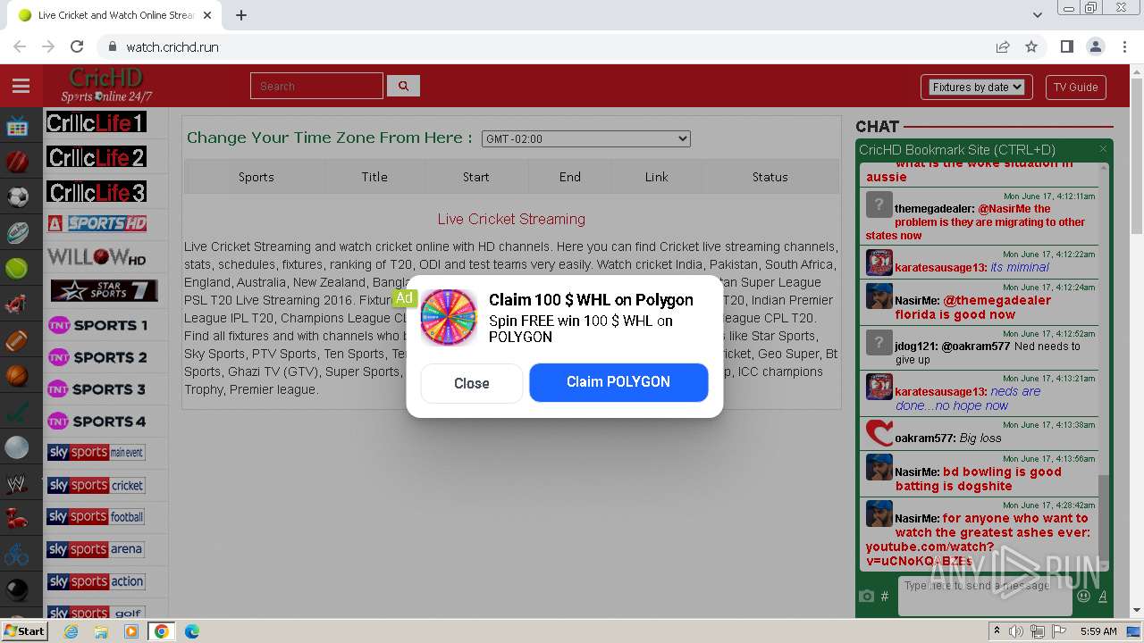Select the TV schedule icon in sidebar
This screenshot has width=1144, height=643.
(x=17, y=126)
